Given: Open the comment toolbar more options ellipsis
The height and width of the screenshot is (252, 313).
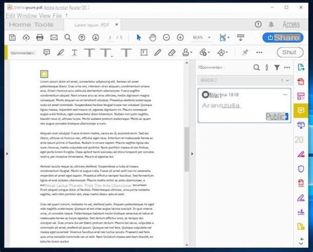Looking at the screenshot, I should [x=260, y=52].
